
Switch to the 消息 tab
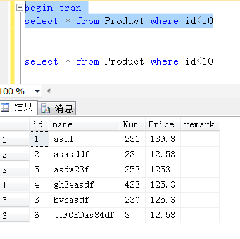coord(57,108)
